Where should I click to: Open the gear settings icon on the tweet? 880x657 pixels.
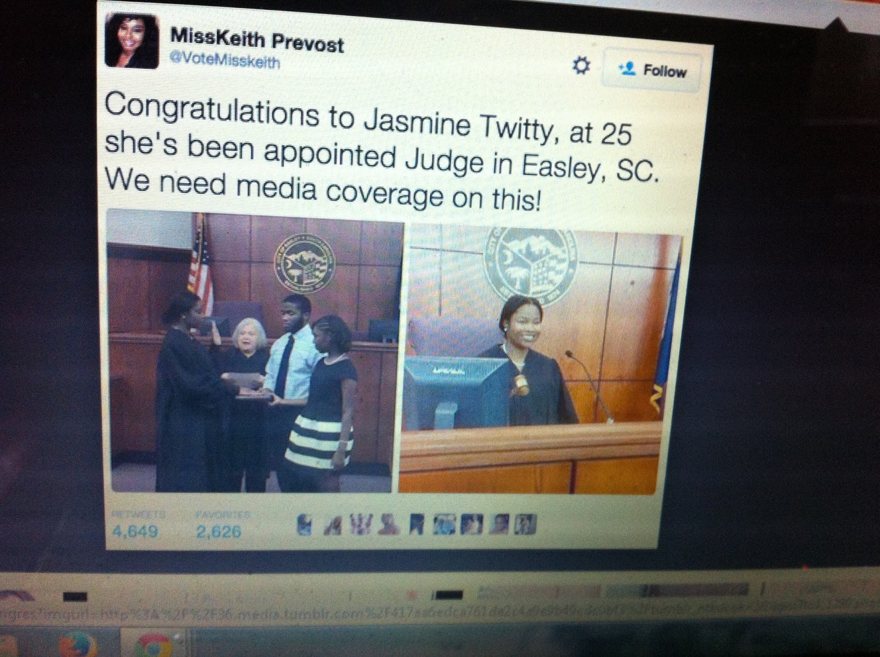click(x=581, y=67)
